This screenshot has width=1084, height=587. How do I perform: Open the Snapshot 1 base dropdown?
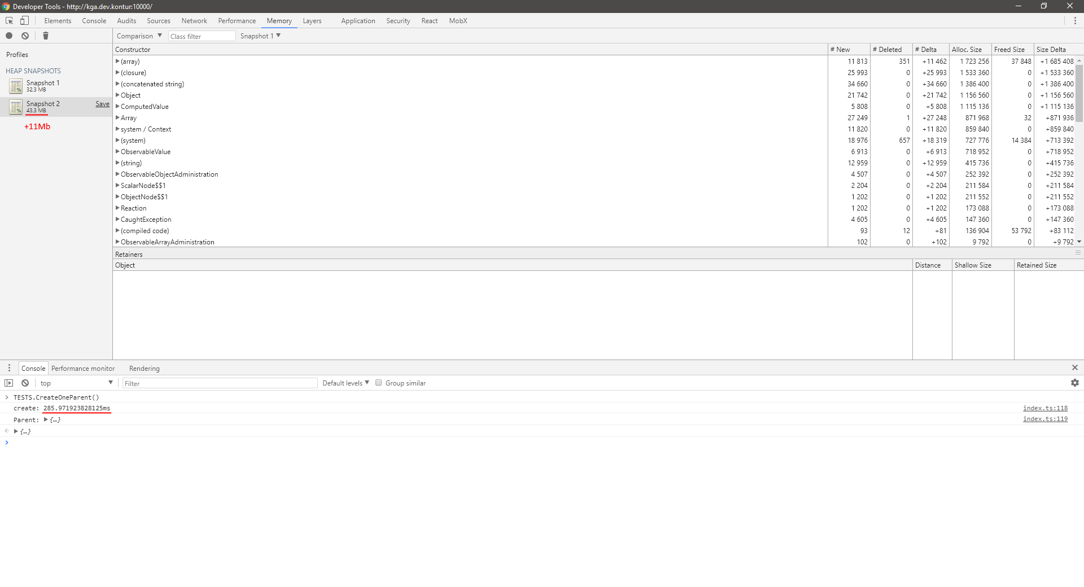[260, 36]
